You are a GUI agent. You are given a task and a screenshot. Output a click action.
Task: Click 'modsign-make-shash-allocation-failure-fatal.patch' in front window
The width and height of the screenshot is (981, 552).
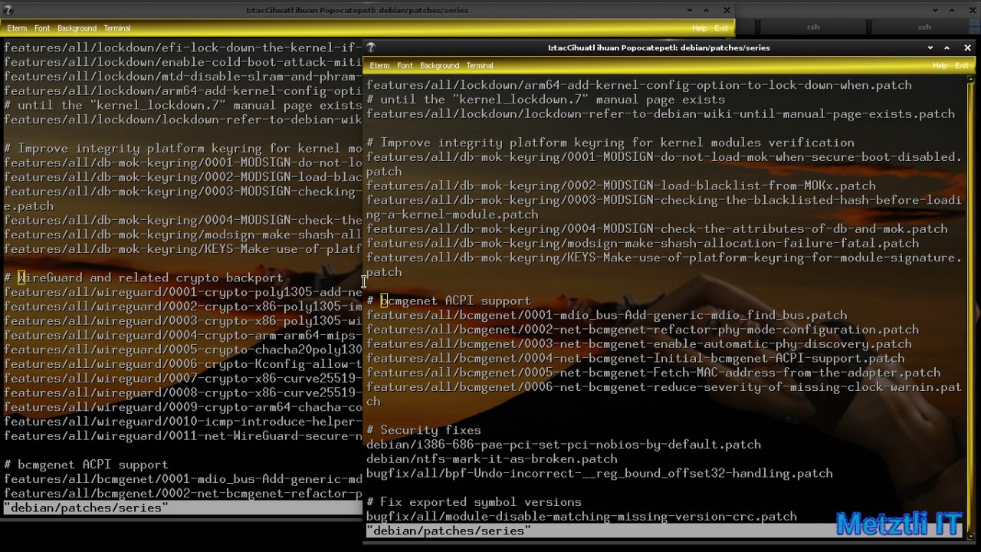pos(642,243)
